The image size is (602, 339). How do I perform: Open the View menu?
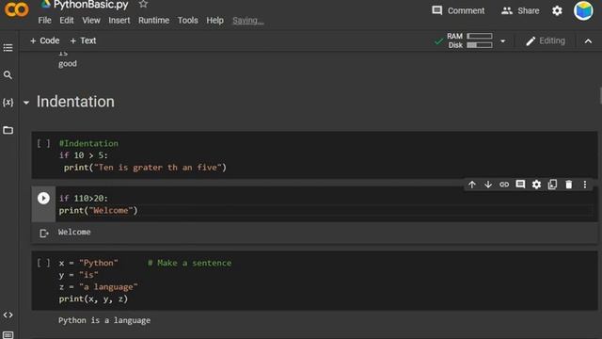pyautogui.click(x=91, y=21)
